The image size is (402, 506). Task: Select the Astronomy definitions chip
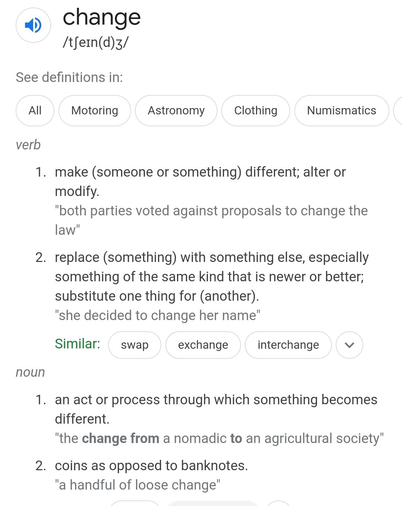pyautogui.click(x=176, y=111)
